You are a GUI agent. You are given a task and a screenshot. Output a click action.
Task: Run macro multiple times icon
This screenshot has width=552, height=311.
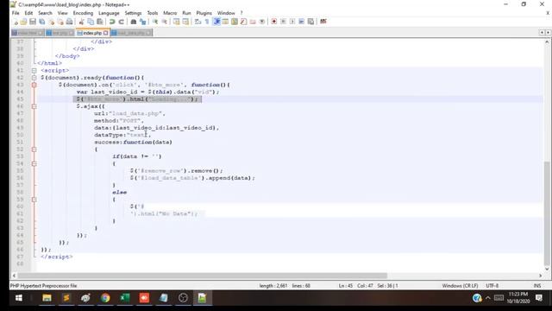coord(301,22)
